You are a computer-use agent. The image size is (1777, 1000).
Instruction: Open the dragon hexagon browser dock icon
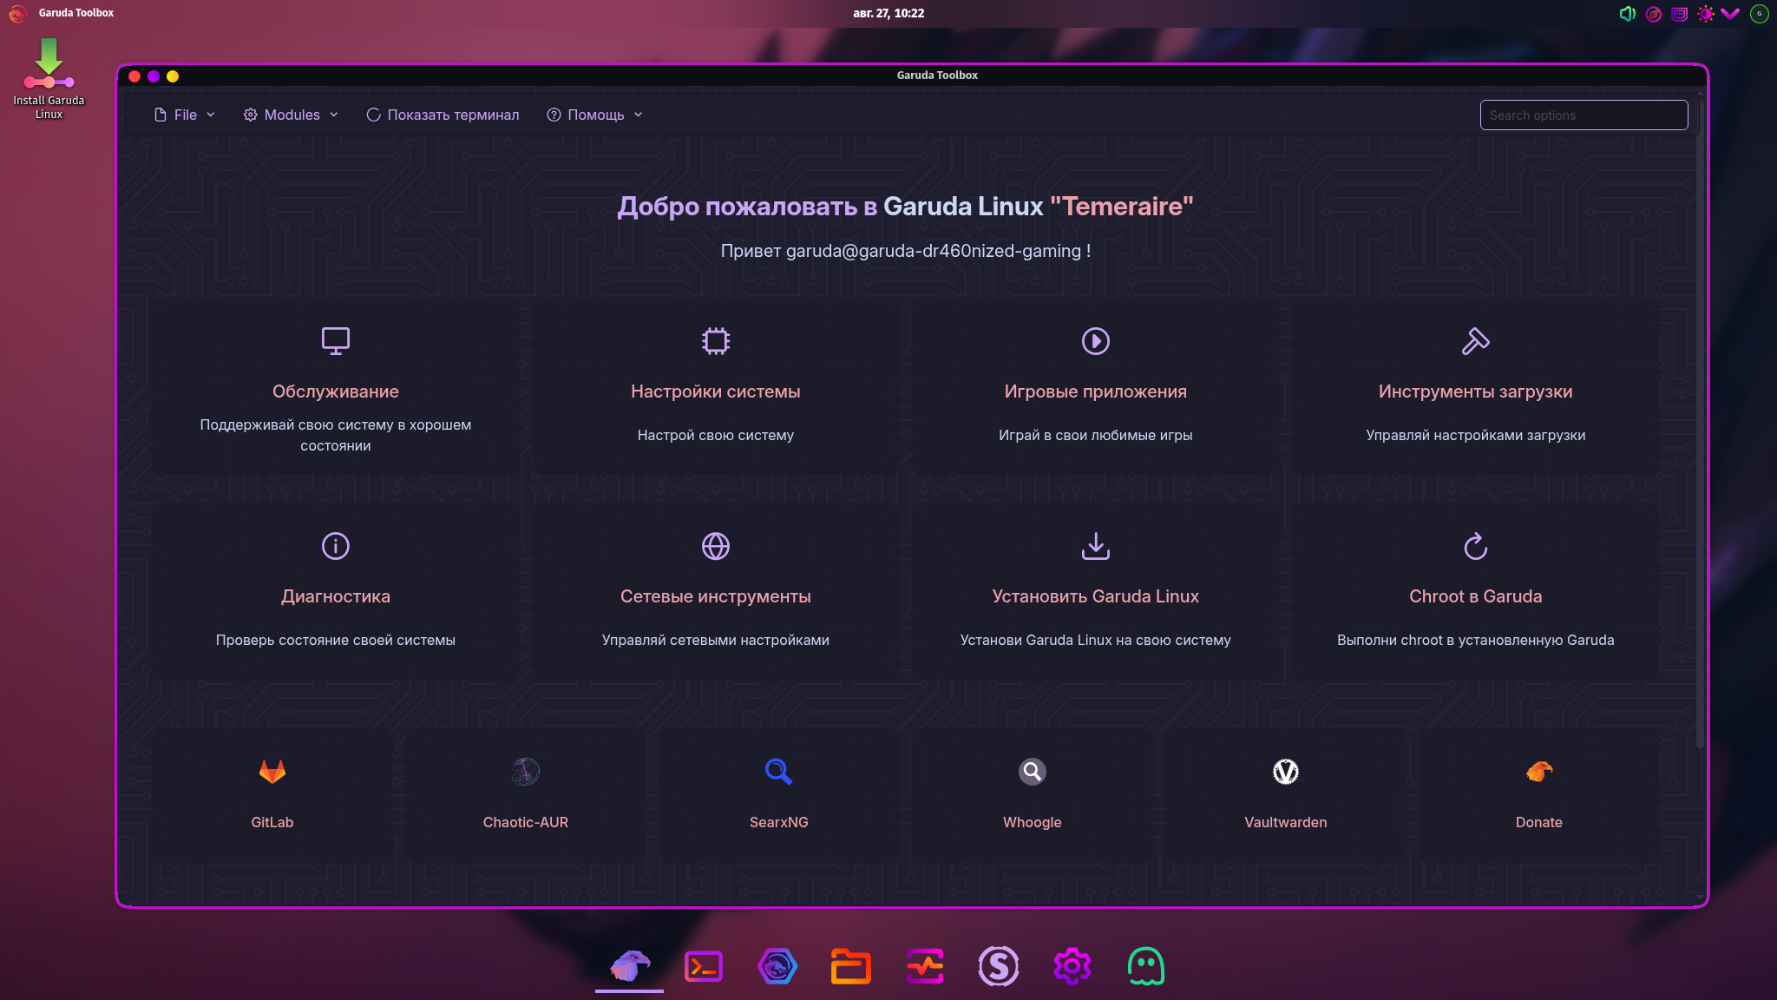(x=777, y=965)
